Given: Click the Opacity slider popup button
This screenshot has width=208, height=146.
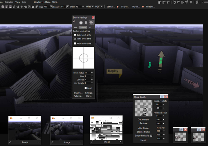Looking at the screenshot, I should [x=68, y=7].
